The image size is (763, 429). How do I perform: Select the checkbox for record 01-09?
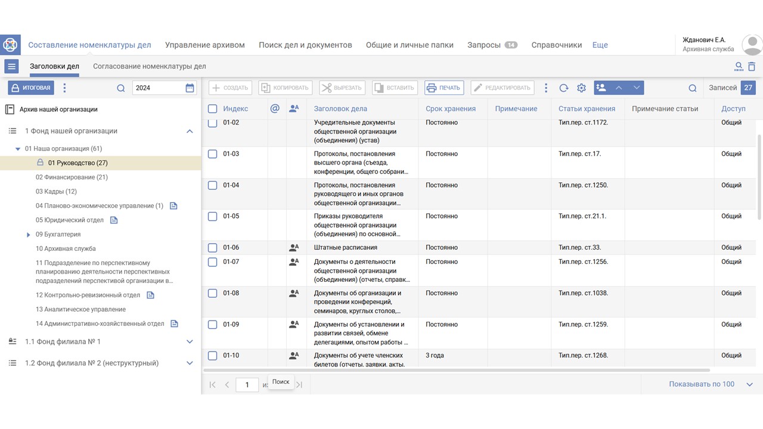[x=212, y=325]
